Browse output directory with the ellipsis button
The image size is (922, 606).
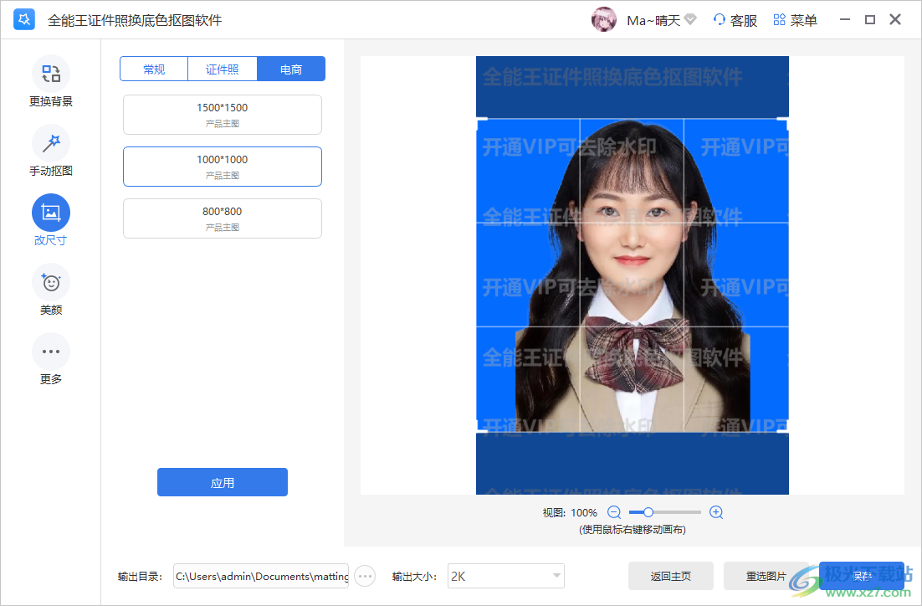365,576
